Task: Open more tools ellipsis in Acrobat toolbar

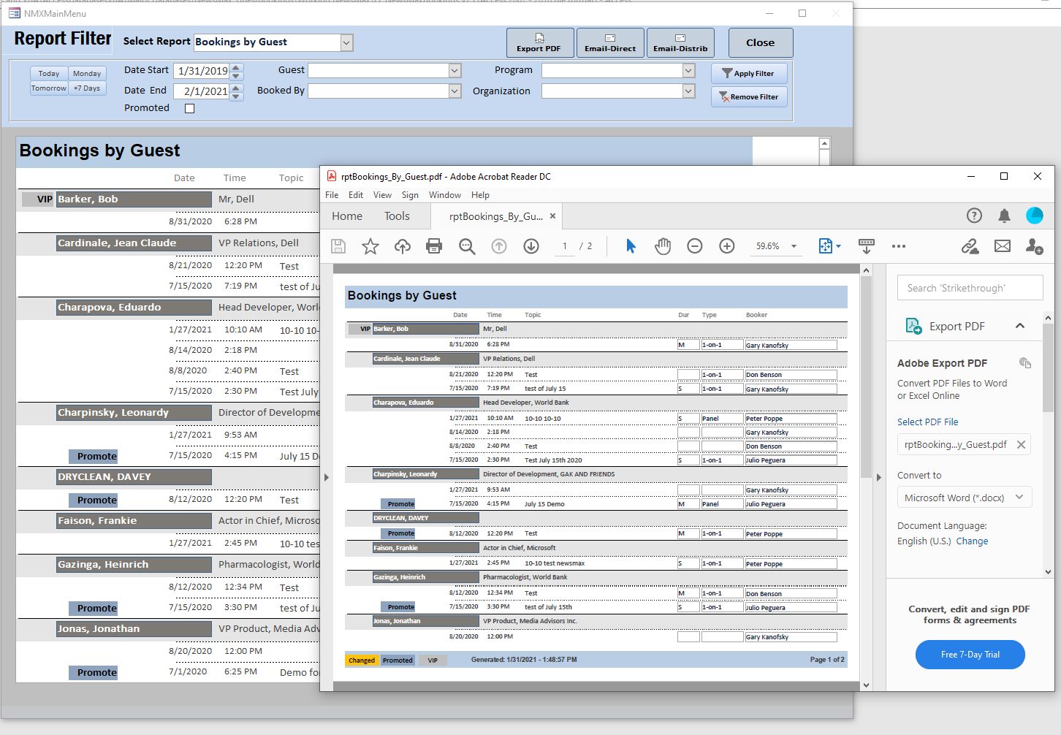Action: [899, 246]
